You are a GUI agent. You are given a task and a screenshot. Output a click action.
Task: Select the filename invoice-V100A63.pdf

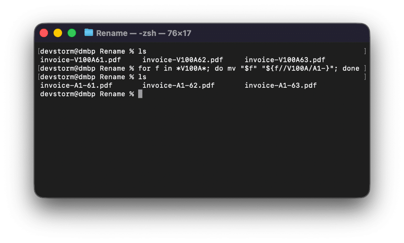[x=284, y=59]
